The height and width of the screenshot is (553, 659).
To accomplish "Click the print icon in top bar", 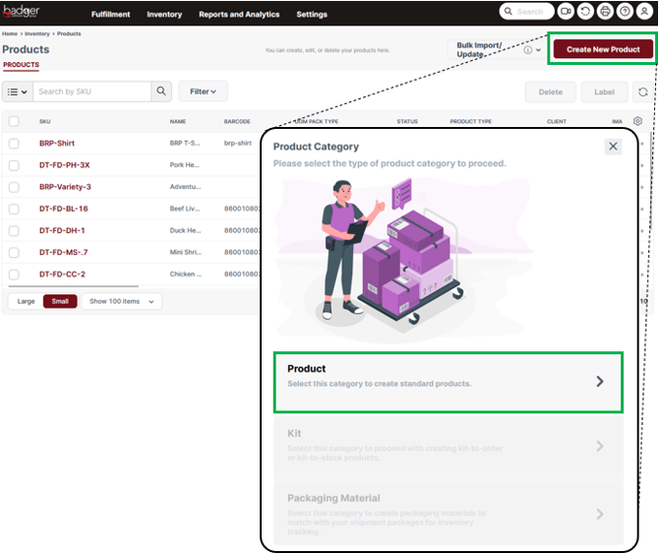I will pos(605,11).
